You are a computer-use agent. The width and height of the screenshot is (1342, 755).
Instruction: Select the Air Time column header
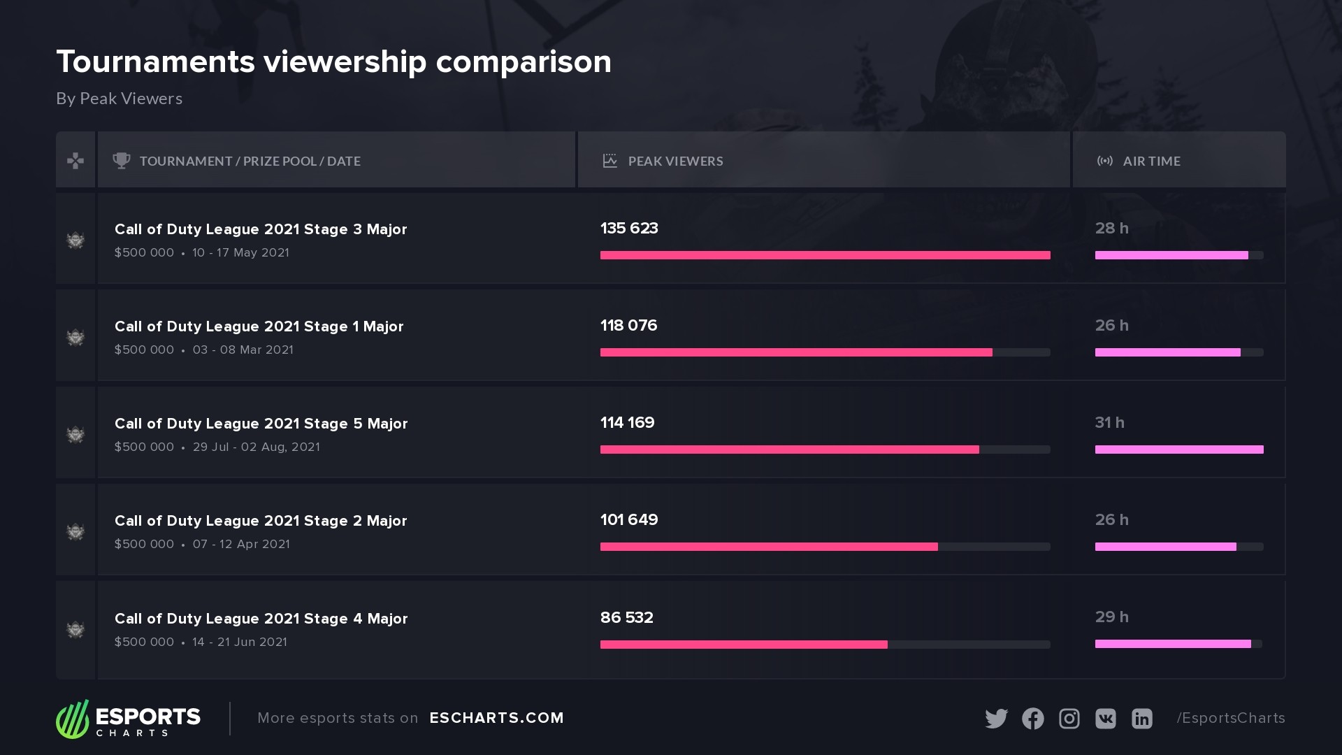[1151, 161]
